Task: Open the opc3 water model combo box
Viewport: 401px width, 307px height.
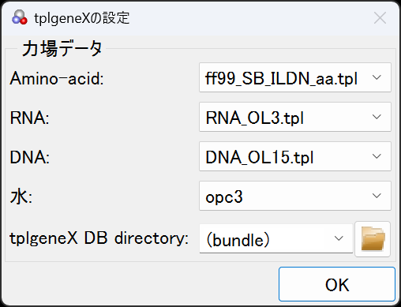Action: [x=295, y=196]
